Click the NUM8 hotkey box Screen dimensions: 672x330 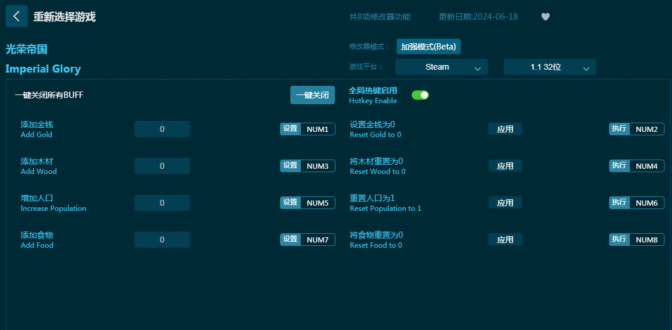[647, 240]
